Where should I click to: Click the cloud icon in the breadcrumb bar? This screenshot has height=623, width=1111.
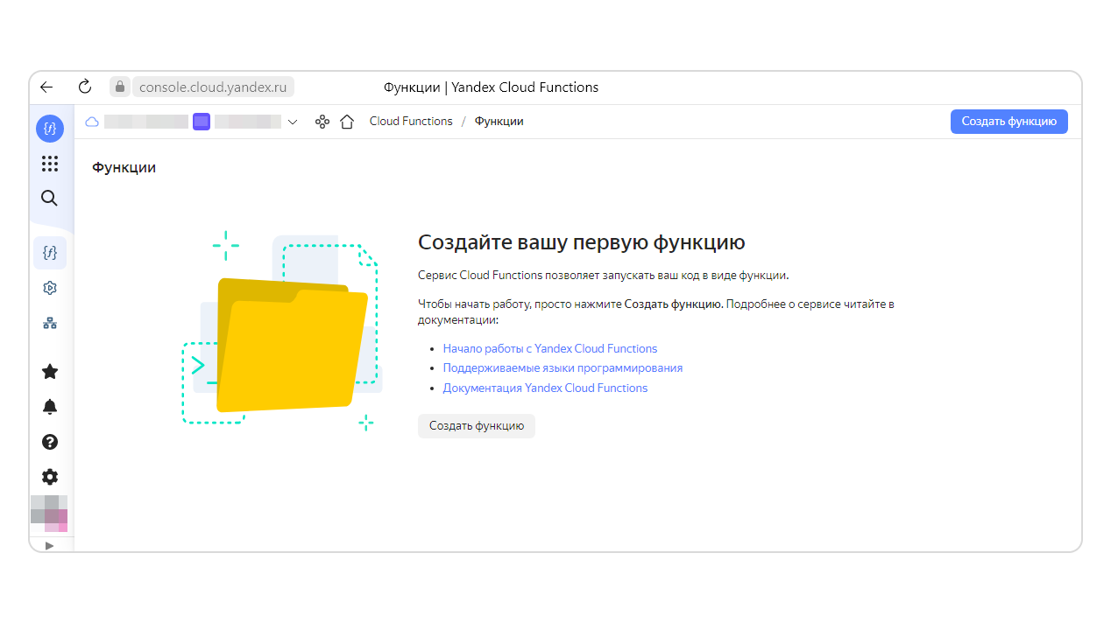pyautogui.click(x=92, y=122)
